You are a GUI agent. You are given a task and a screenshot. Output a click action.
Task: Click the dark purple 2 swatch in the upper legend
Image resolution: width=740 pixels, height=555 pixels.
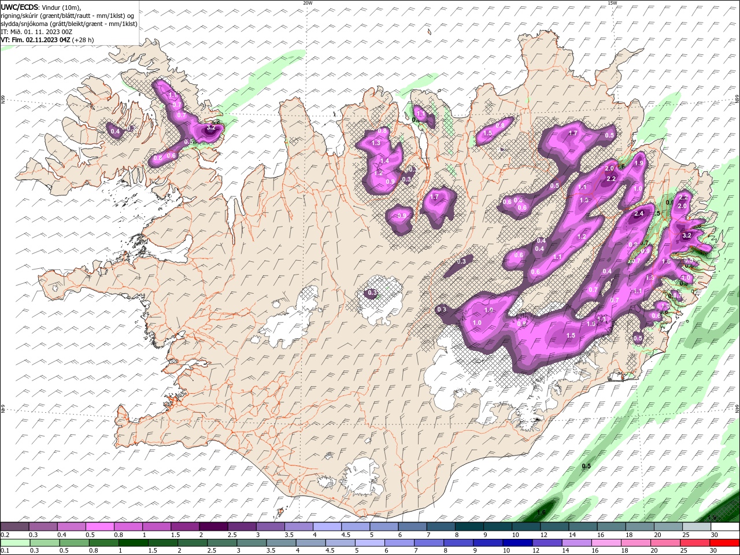213,527
